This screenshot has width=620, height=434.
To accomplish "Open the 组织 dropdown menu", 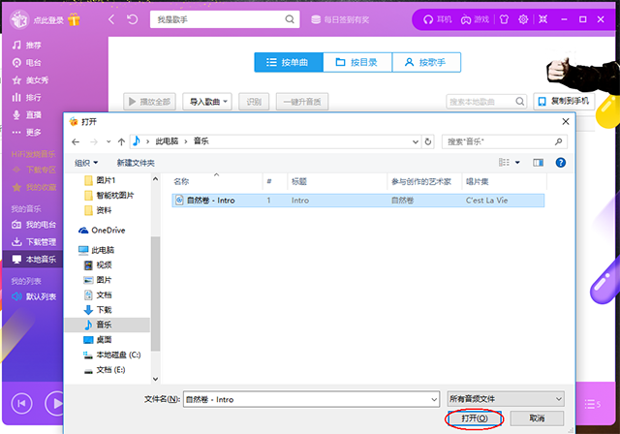I will click(x=86, y=163).
